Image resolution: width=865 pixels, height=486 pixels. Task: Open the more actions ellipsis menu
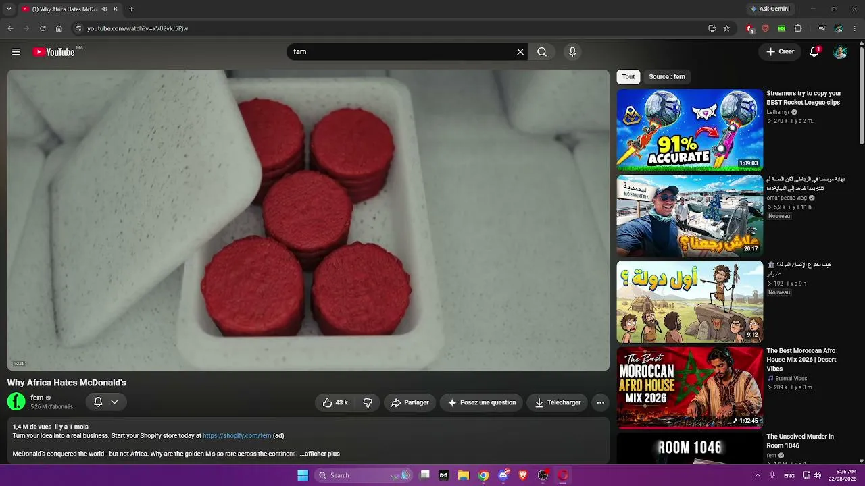tap(600, 402)
